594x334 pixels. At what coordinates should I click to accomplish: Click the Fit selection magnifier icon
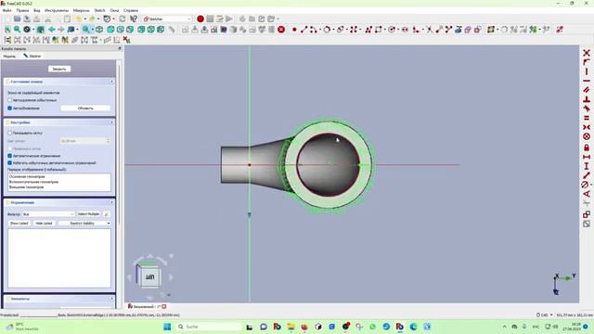pyautogui.click(x=17, y=30)
